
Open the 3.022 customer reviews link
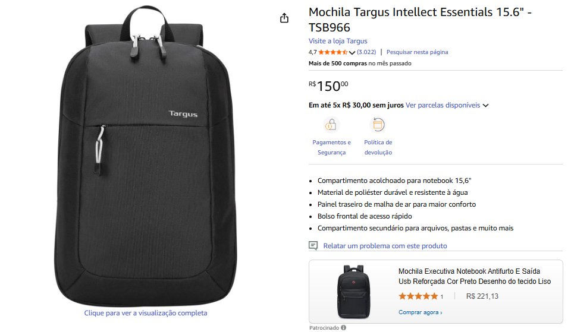pyautogui.click(x=366, y=52)
